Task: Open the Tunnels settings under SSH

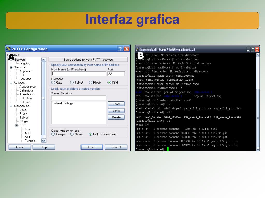Action: pos(30,141)
